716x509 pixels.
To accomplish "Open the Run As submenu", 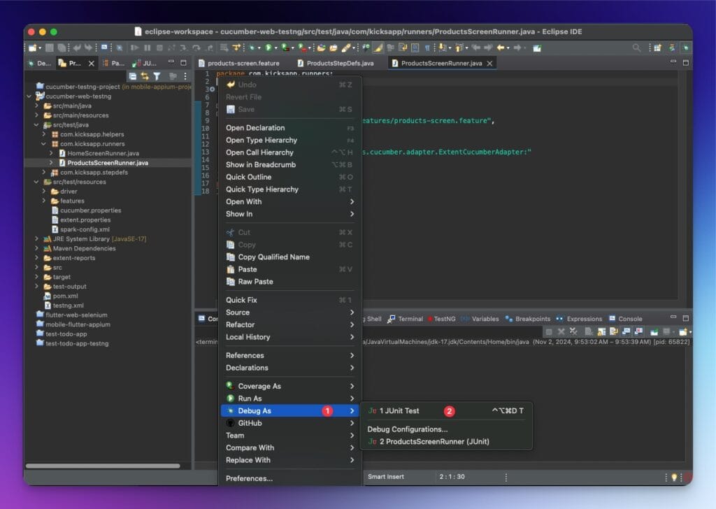I will [x=289, y=399].
